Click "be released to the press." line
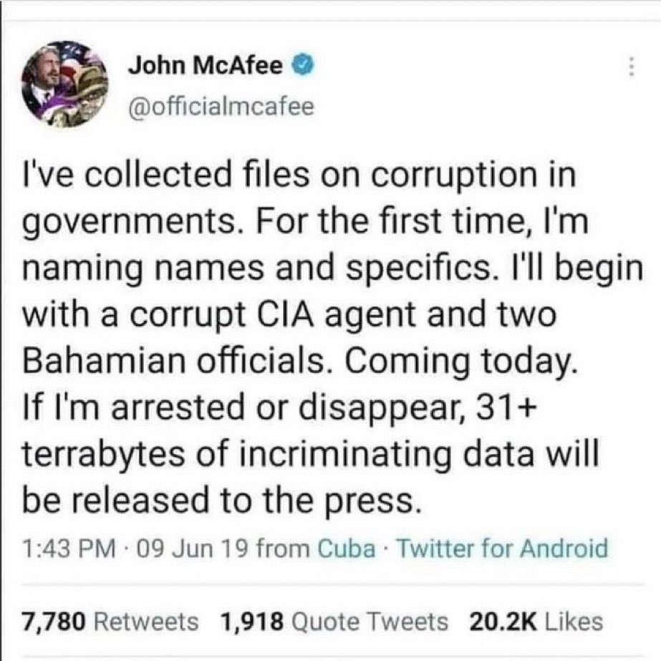Screen dimensions: 661x661 (220, 503)
